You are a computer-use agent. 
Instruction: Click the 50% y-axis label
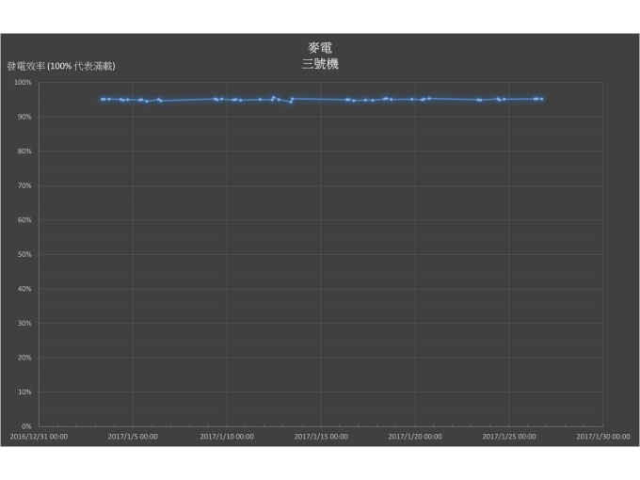point(24,254)
